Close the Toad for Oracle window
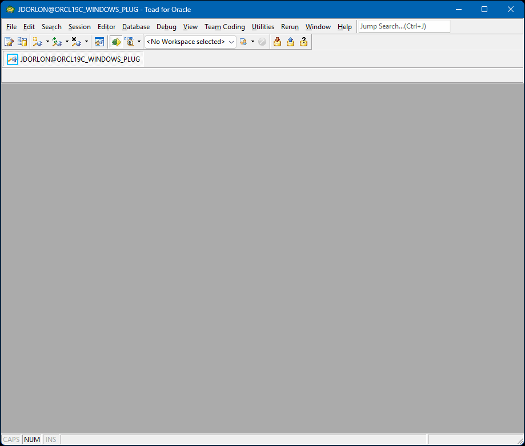The width and height of the screenshot is (525, 446). (511, 9)
